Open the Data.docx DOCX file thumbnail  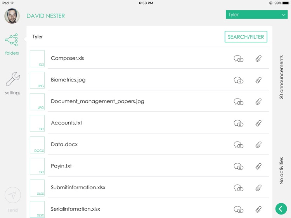coord(37,145)
